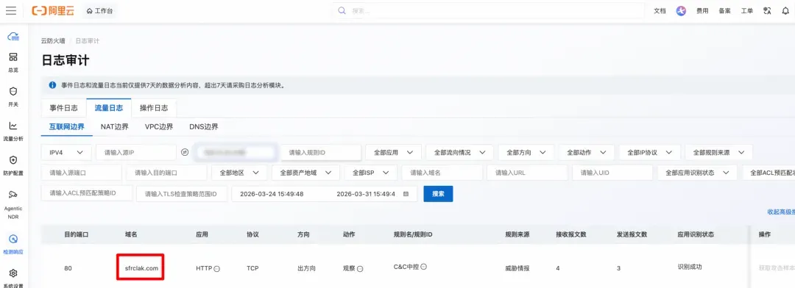Click the 请输入ACL预匹配策略ID field
Image resolution: width=795 pixels, height=288 pixels.
click(x=87, y=193)
